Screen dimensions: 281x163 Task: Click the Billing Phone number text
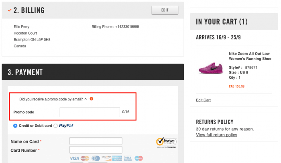coord(115,27)
